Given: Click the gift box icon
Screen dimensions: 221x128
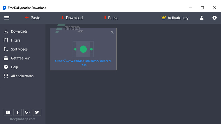Looking at the screenshot, I should [x=6, y=58].
